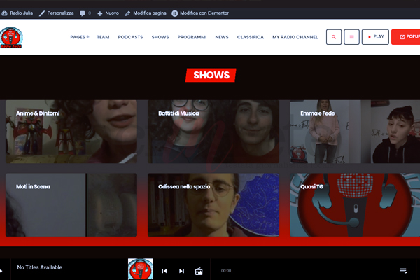Click the player bar play arrow
The image size is (420, 280).
point(1,271)
